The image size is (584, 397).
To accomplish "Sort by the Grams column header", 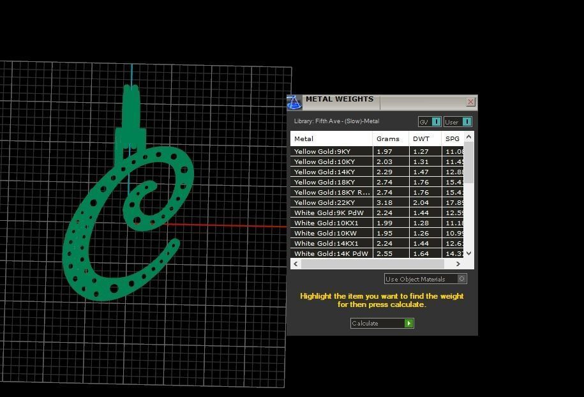I will point(391,139).
